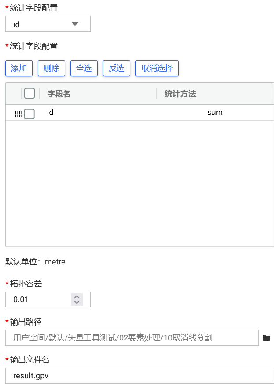Click the 添加 button

(19, 68)
